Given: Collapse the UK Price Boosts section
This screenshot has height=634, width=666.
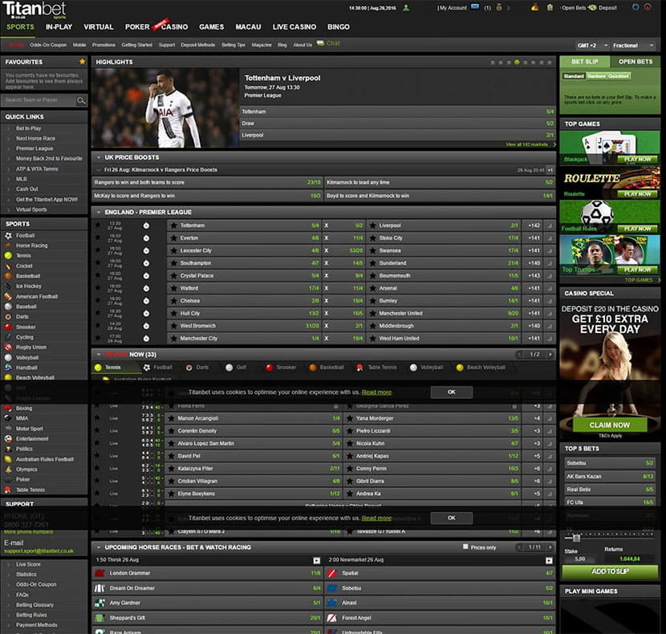Looking at the screenshot, I should [99, 157].
